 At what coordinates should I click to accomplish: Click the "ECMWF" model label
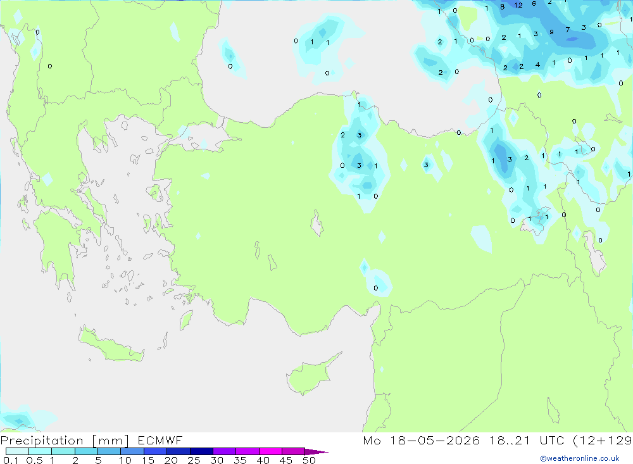[x=160, y=440]
